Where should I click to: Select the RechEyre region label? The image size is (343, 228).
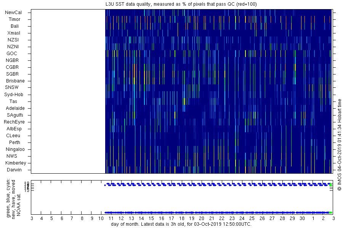click(14, 122)
